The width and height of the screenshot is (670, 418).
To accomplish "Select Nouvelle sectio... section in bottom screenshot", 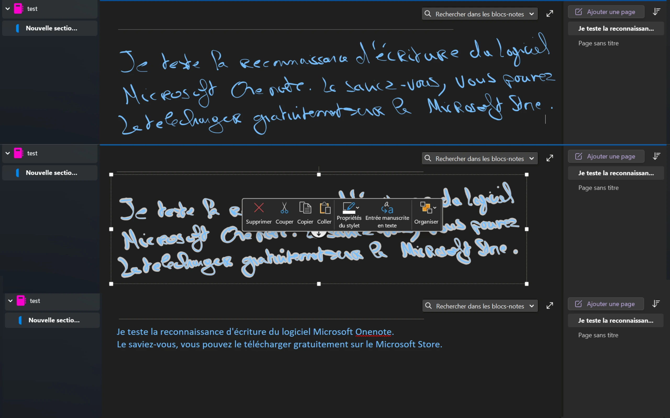I will pyautogui.click(x=52, y=320).
